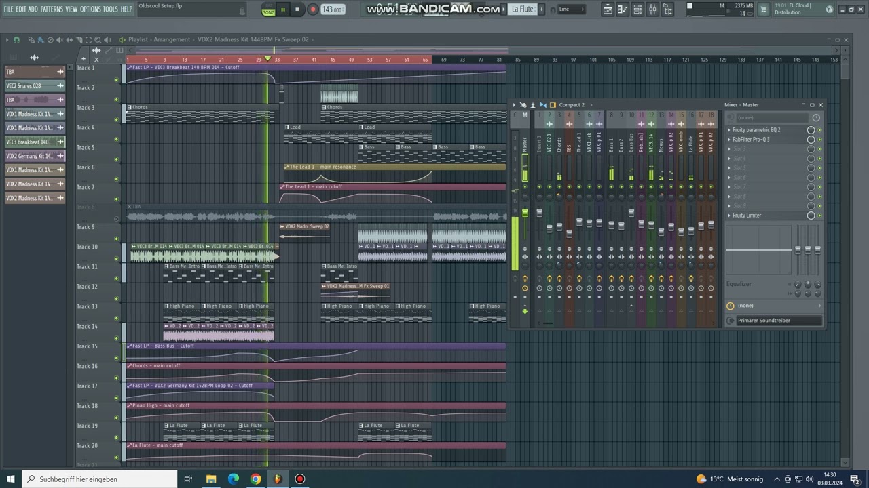
Task: Mute the Master mixer track
Action: coord(525,186)
